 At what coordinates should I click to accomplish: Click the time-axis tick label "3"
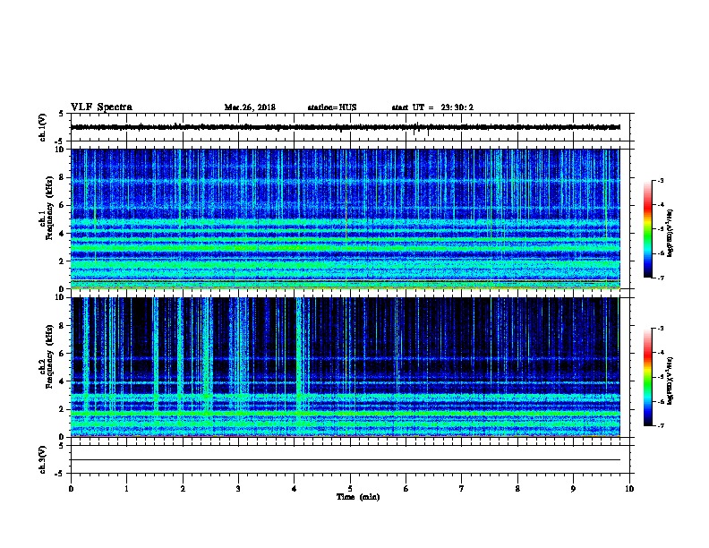point(238,489)
